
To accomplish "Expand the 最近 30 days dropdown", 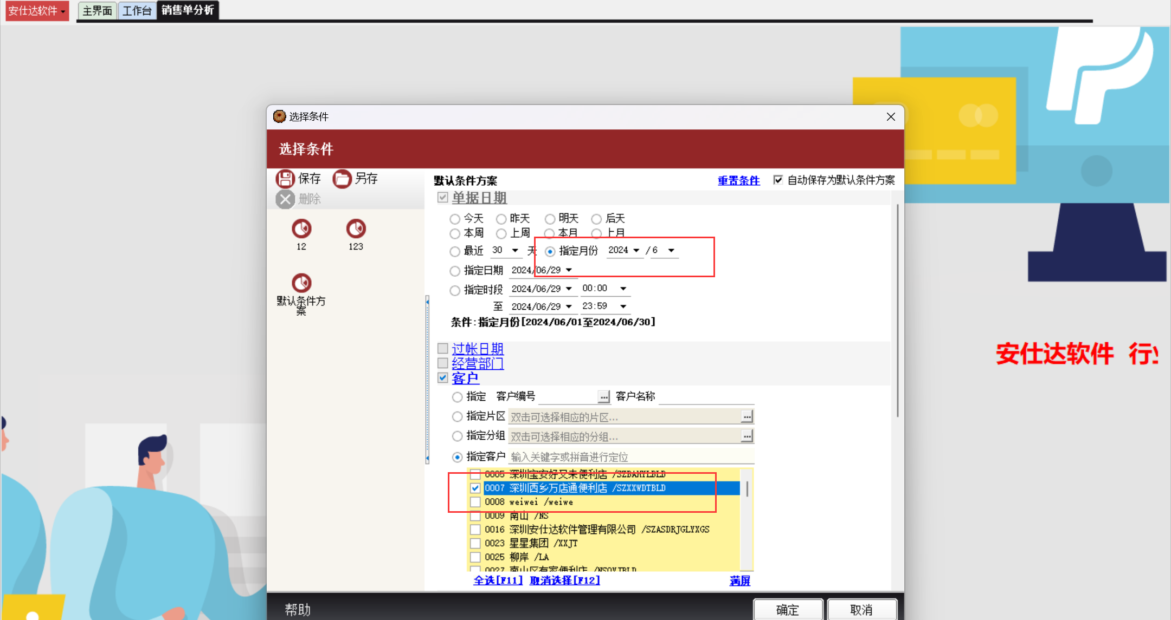I will (515, 250).
